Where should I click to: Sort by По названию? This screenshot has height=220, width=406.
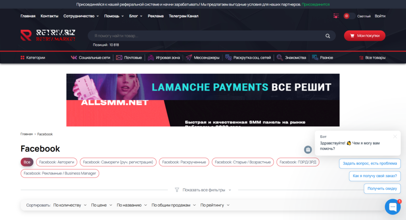(x=132, y=205)
